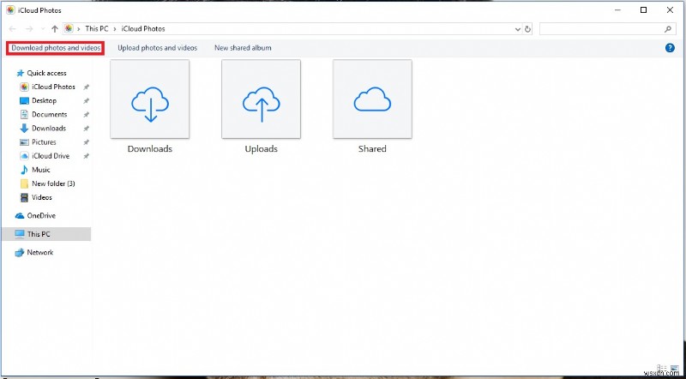Click the pin icon next to Pictures
The width and height of the screenshot is (686, 379).
point(87,142)
